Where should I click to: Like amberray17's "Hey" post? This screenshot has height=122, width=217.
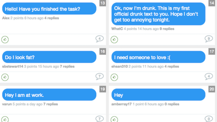(114, 119)
